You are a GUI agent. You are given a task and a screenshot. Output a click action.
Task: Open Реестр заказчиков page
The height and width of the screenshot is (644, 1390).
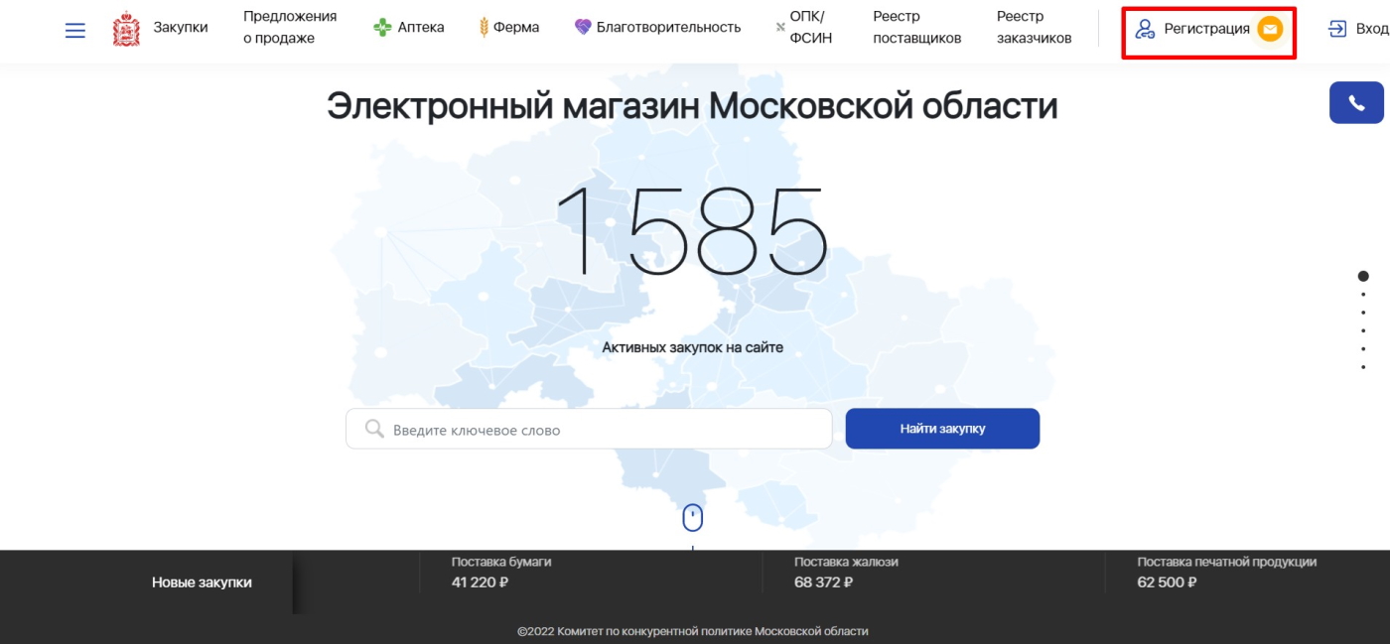coord(1035,28)
